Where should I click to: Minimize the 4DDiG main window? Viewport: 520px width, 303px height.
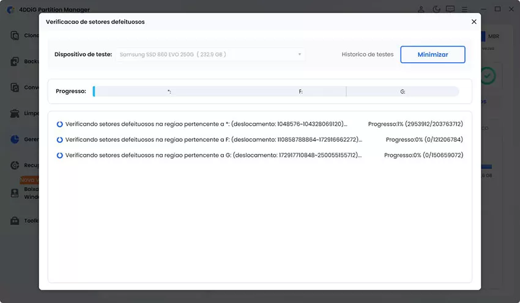point(483,9)
